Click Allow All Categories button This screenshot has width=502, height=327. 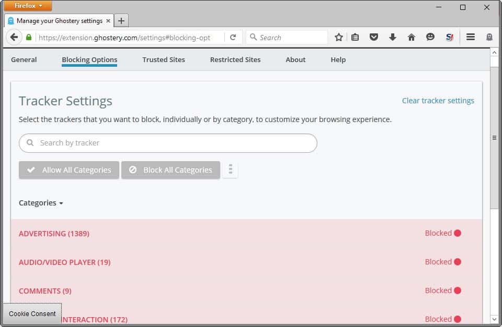coord(69,170)
